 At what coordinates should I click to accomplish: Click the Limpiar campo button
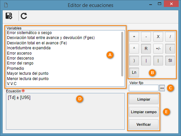pos(144,112)
